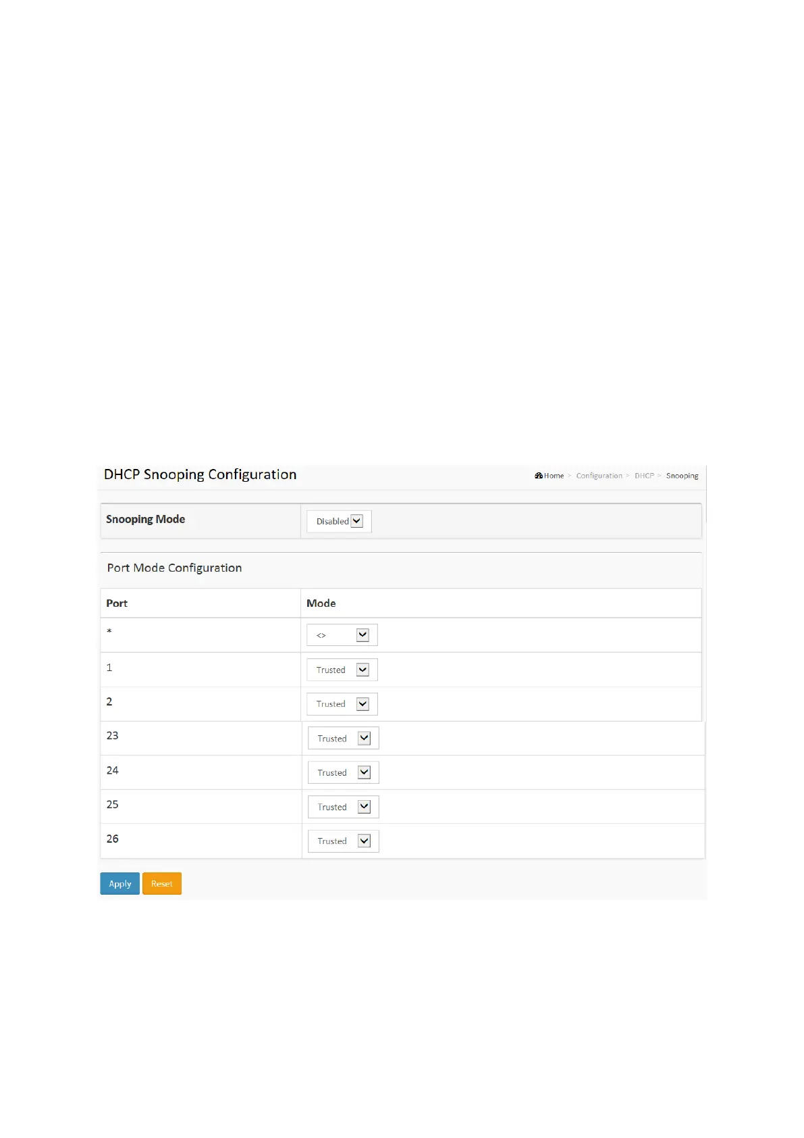Click the DHCP Snooping Configuration title
The width and height of the screenshot is (804, 1138).
point(200,474)
